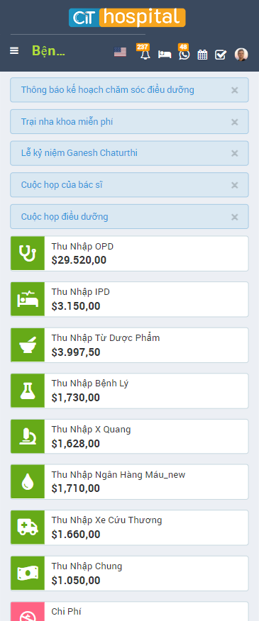Screen dimensions: 259x621
Task: Click the stethoscope icon for Thu Nhập OPD
Action: point(28,254)
